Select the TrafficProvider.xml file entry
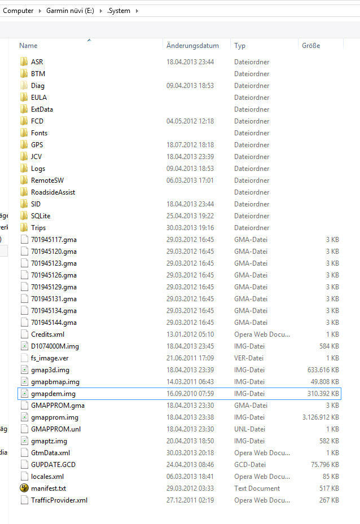360x524 pixels. click(59, 500)
